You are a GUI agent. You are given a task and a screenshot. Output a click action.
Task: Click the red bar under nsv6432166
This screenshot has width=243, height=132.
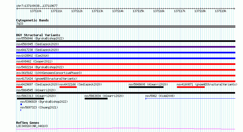point(68,87)
